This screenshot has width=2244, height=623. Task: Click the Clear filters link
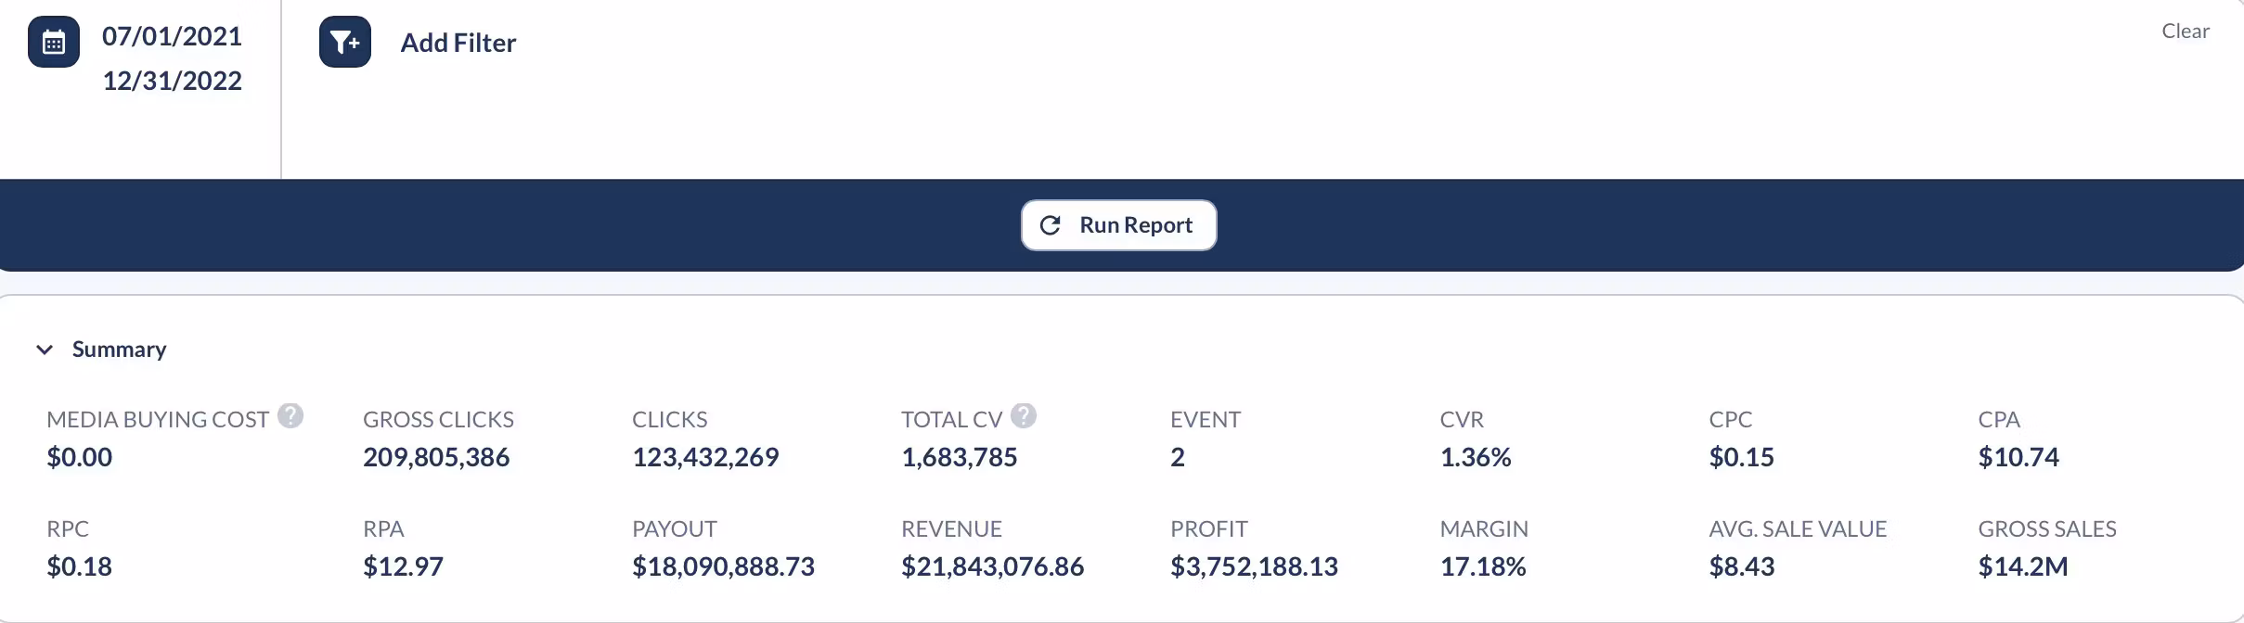point(2185,31)
